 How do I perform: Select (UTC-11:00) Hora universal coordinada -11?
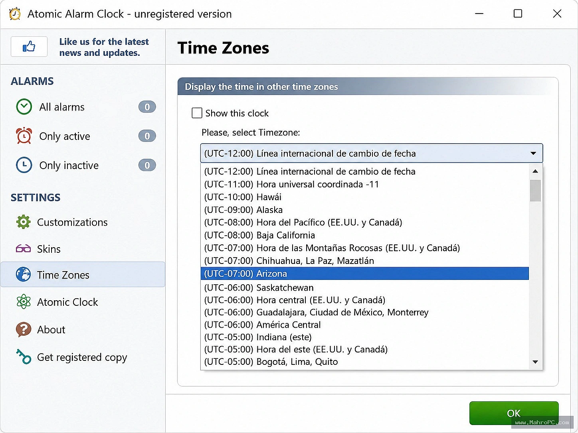(364, 184)
